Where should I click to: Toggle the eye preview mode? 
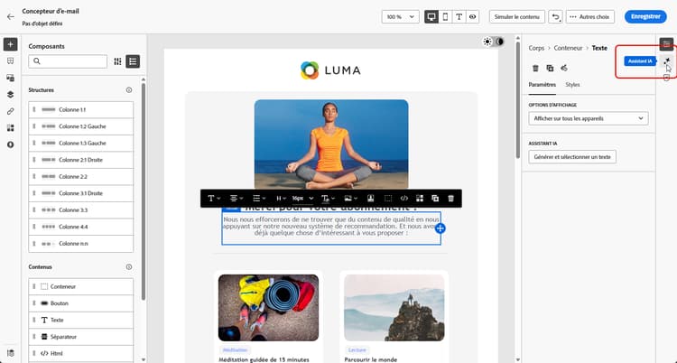click(473, 17)
